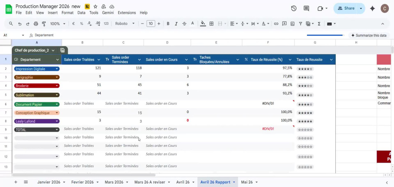This screenshot has width=394, height=187.
Task: Increase the font size
Action: click(159, 24)
